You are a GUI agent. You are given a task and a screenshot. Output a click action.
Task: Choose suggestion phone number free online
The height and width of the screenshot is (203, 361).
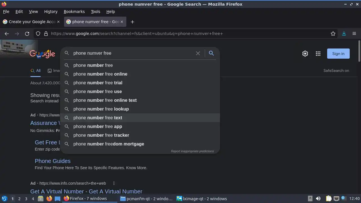click(140, 74)
